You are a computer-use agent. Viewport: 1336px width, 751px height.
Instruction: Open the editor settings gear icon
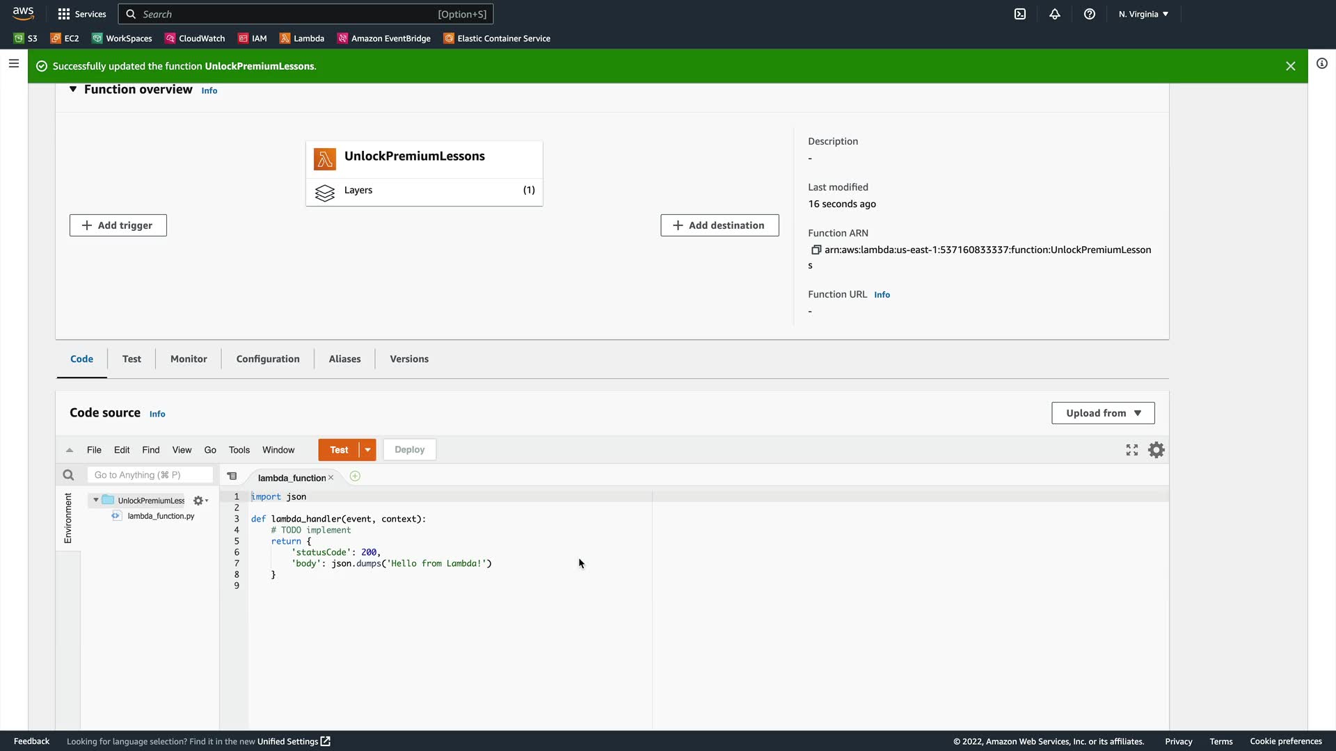[1156, 450]
